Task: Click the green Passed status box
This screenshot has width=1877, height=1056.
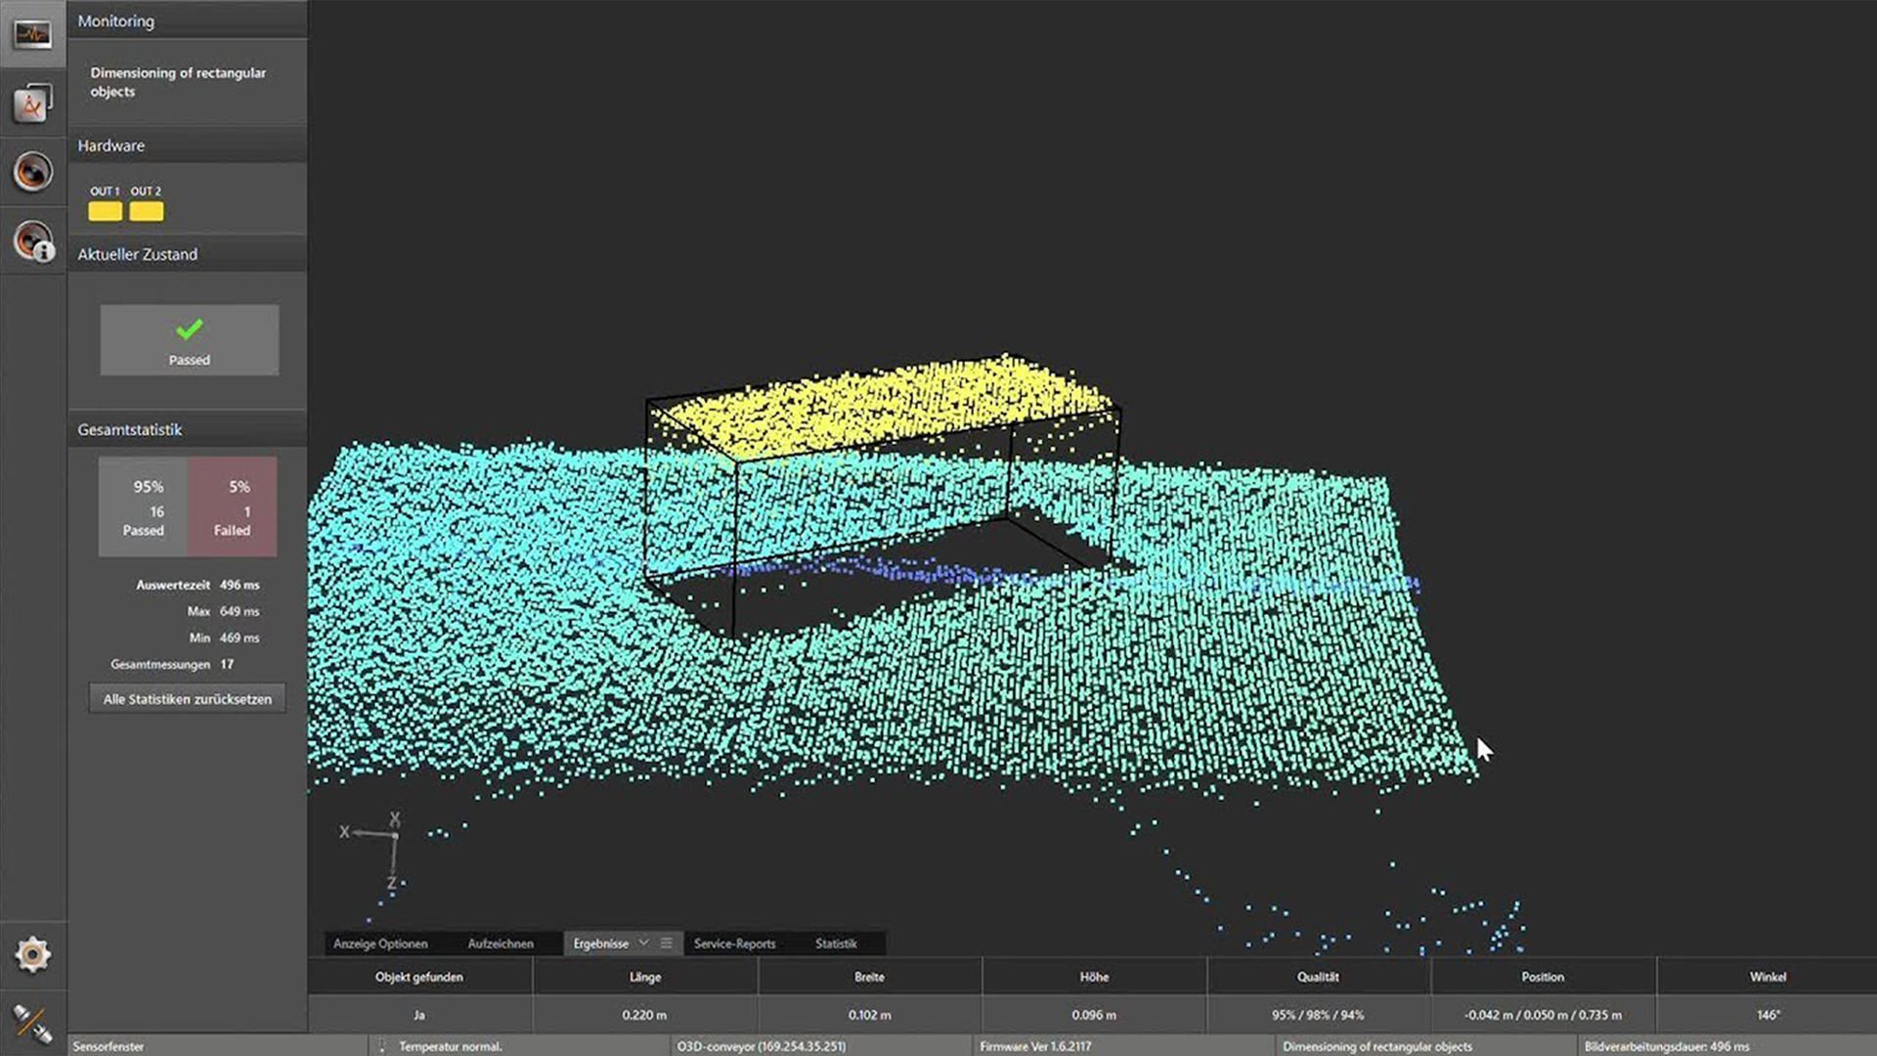Action: click(x=189, y=339)
